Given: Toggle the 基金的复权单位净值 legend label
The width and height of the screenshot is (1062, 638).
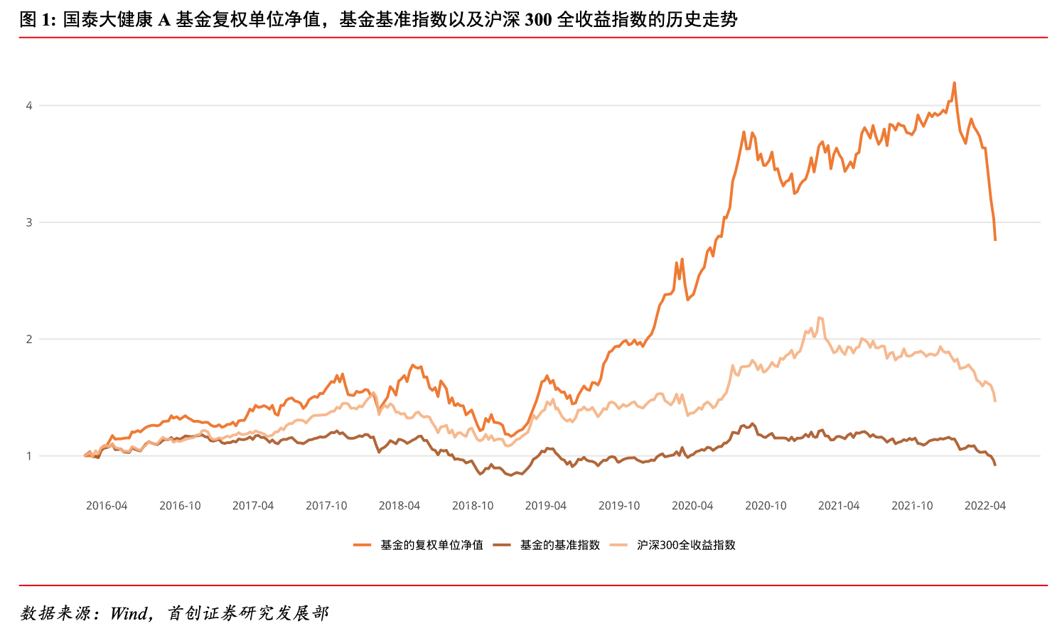Looking at the screenshot, I should pyautogui.click(x=431, y=545).
